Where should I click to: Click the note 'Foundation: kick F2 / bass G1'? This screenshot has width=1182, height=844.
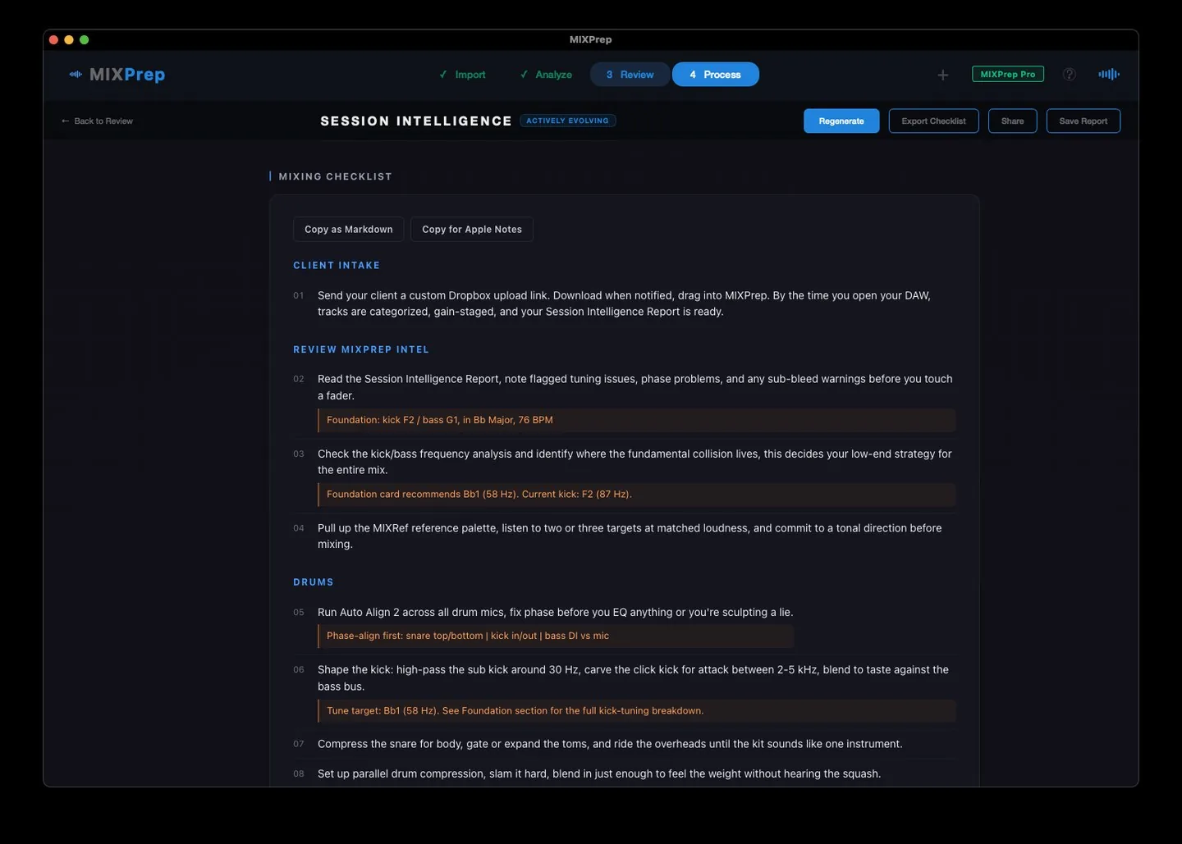(636, 420)
